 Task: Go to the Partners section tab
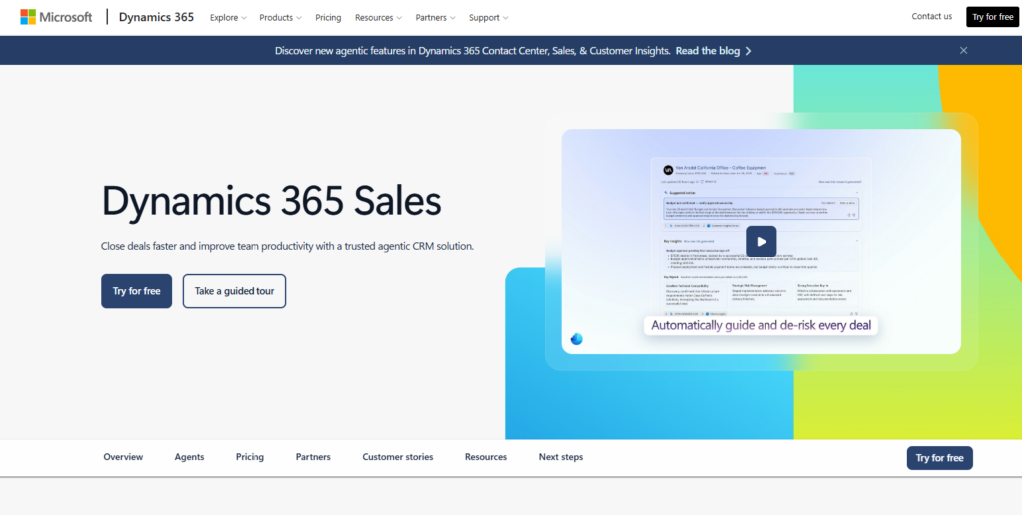[x=313, y=458]
